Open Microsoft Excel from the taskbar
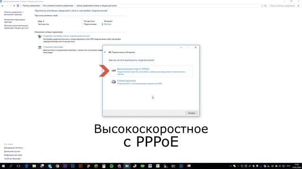Image resolution: width=302 pixels, height=169 pixels. (158, 166)
